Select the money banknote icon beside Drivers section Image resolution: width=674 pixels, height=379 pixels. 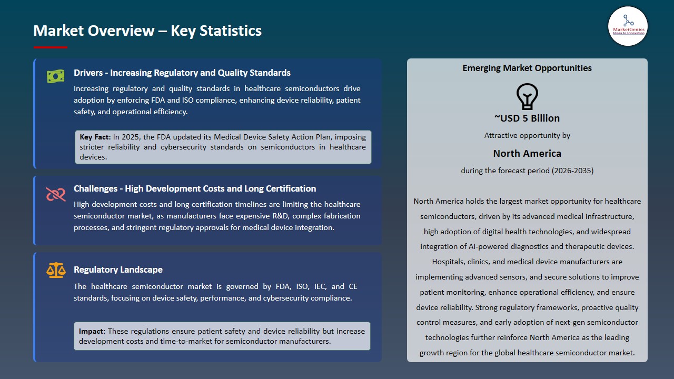pos(55,76)
